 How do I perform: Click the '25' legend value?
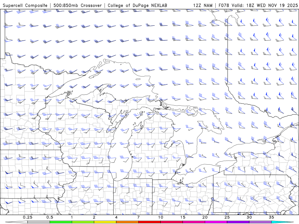[227, 217]
